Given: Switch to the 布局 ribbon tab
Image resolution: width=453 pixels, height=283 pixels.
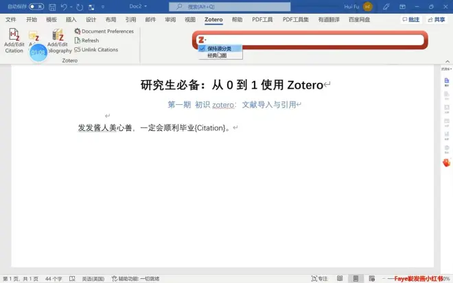Looking at the screenshot, I should coord(111,20).
